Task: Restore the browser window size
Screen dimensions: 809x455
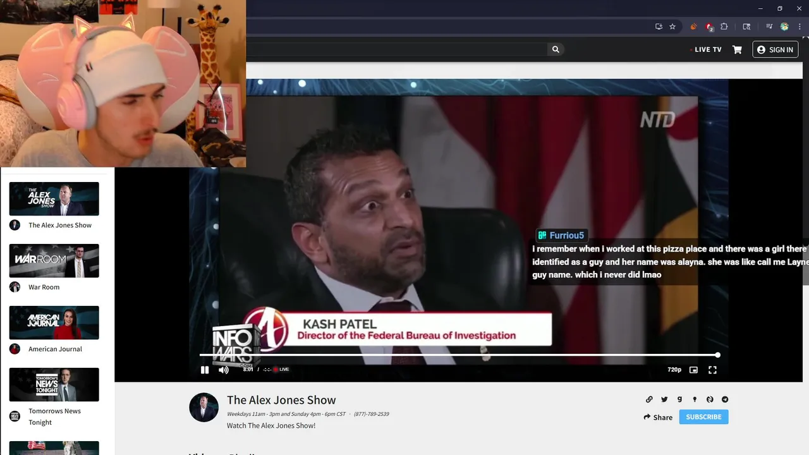Action: pos(779,8)
